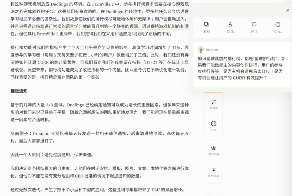Click the line 因此一个大原则：避免过度通知，保护渠道
The width and height of the screenshot is (292, 196).
[52, 155]
